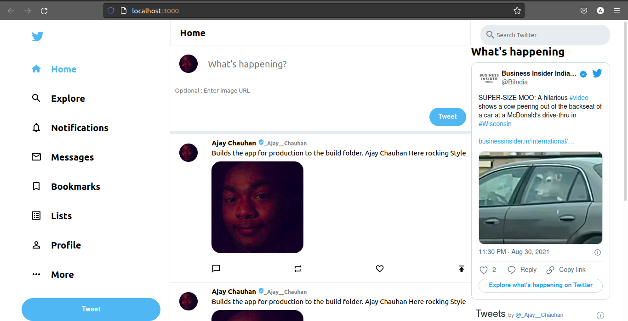Focus the Search Twitter field

tap(545, 35)
